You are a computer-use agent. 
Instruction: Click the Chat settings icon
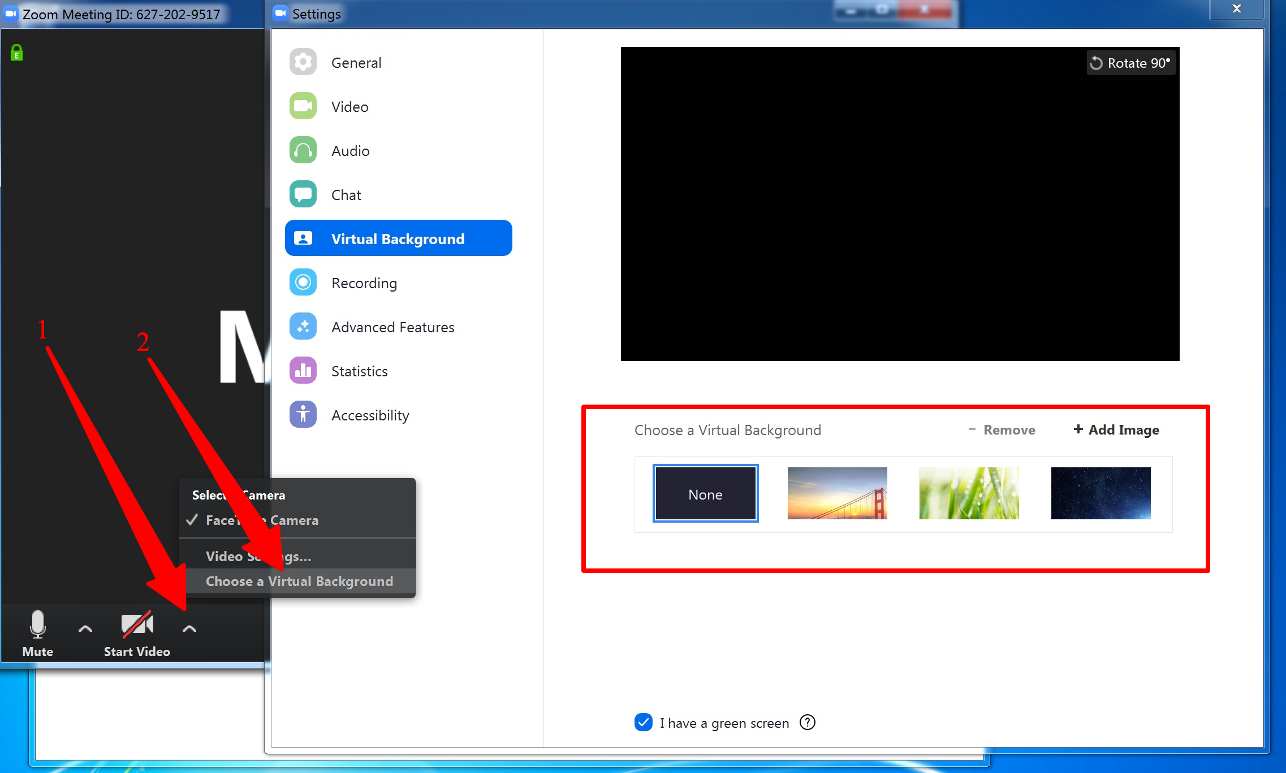point(303,194)
